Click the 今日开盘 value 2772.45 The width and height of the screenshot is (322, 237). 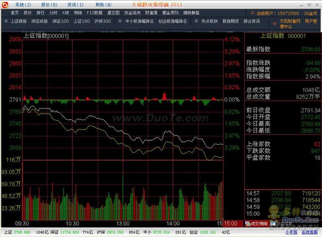[311, 117]
